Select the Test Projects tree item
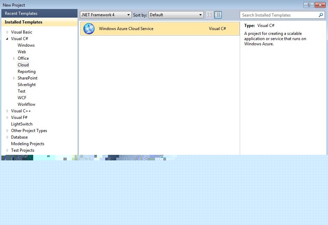 point(22,150)
